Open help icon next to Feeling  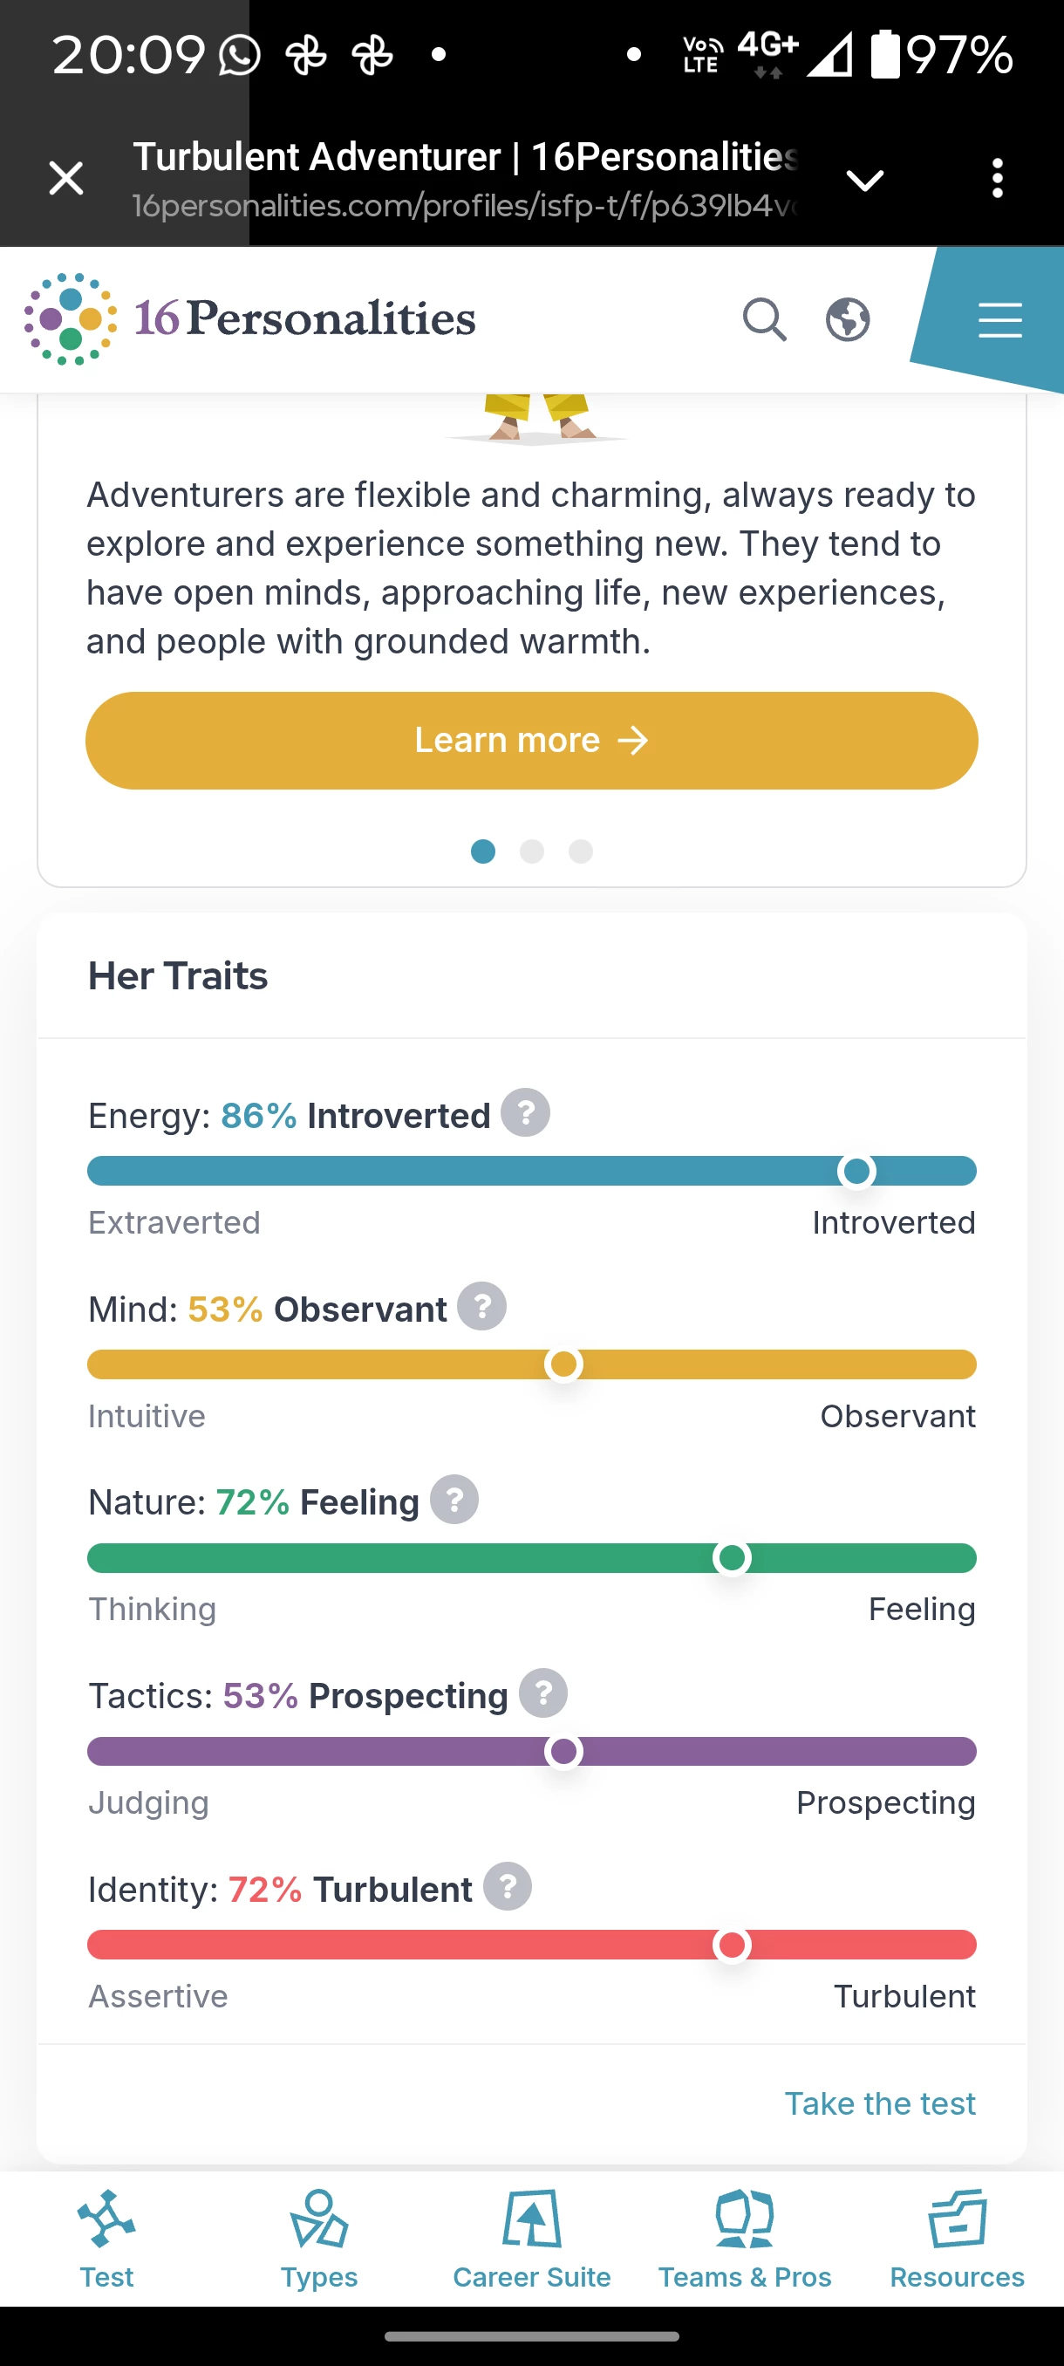coord(454,1500)
